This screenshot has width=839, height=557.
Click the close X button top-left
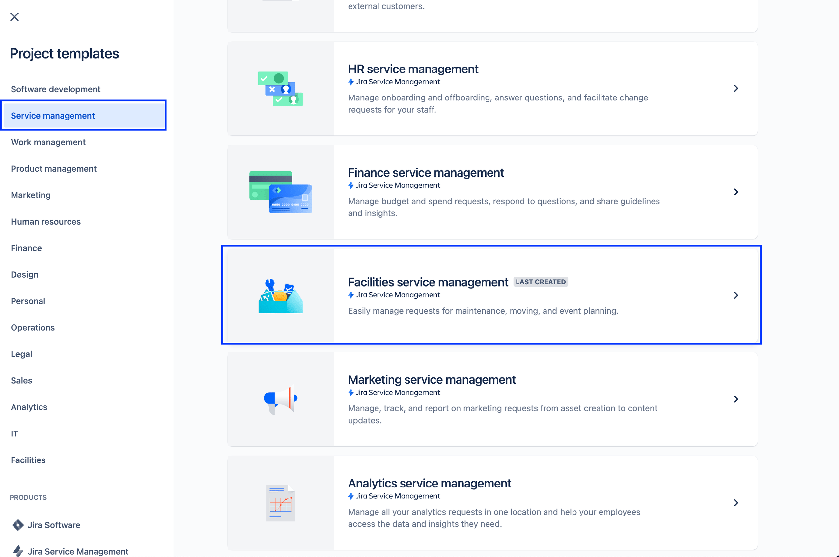click(x=14, y=17)
